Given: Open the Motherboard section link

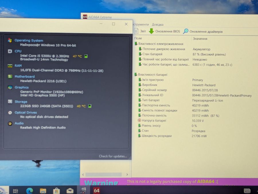Looking at the screenshot, I should tap(25, 77).
